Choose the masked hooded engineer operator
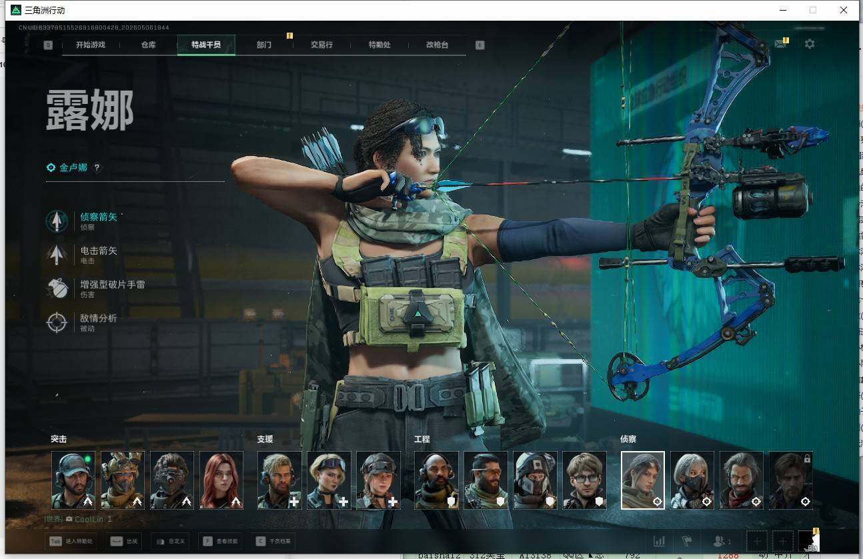Screen dimensions: 863x559 pyautogui.click(x=535, y=480)
